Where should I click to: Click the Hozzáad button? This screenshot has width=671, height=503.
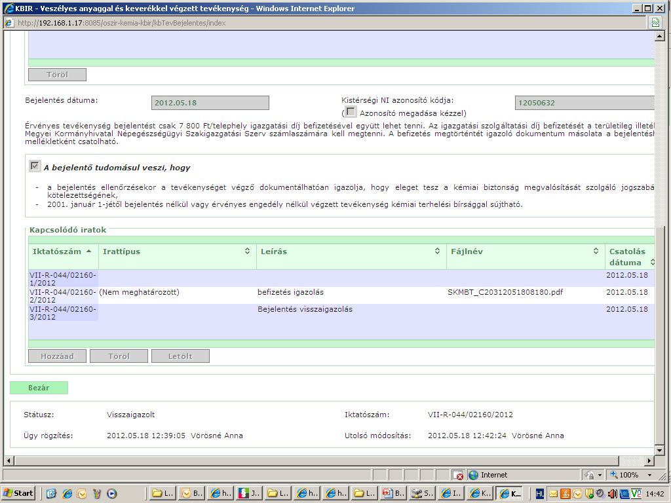coord(58,356)
